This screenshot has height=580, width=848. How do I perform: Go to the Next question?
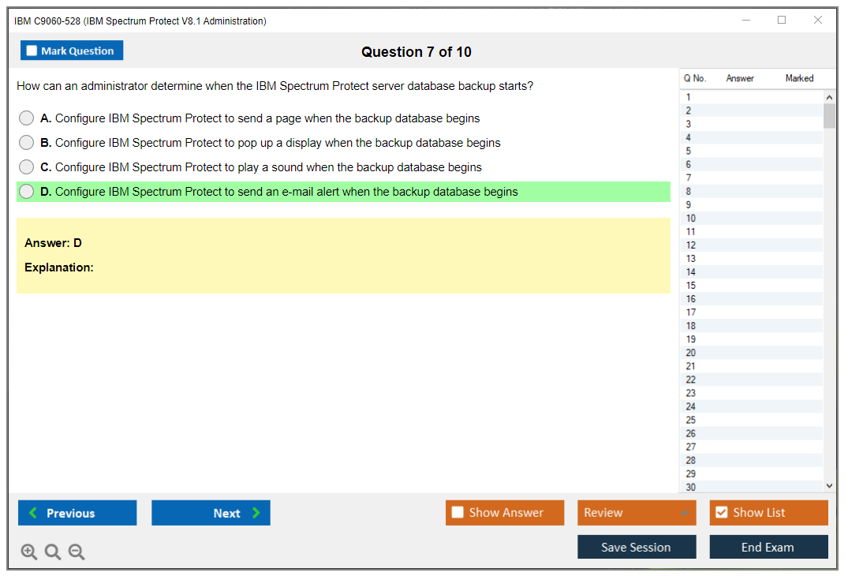point(211,513)
